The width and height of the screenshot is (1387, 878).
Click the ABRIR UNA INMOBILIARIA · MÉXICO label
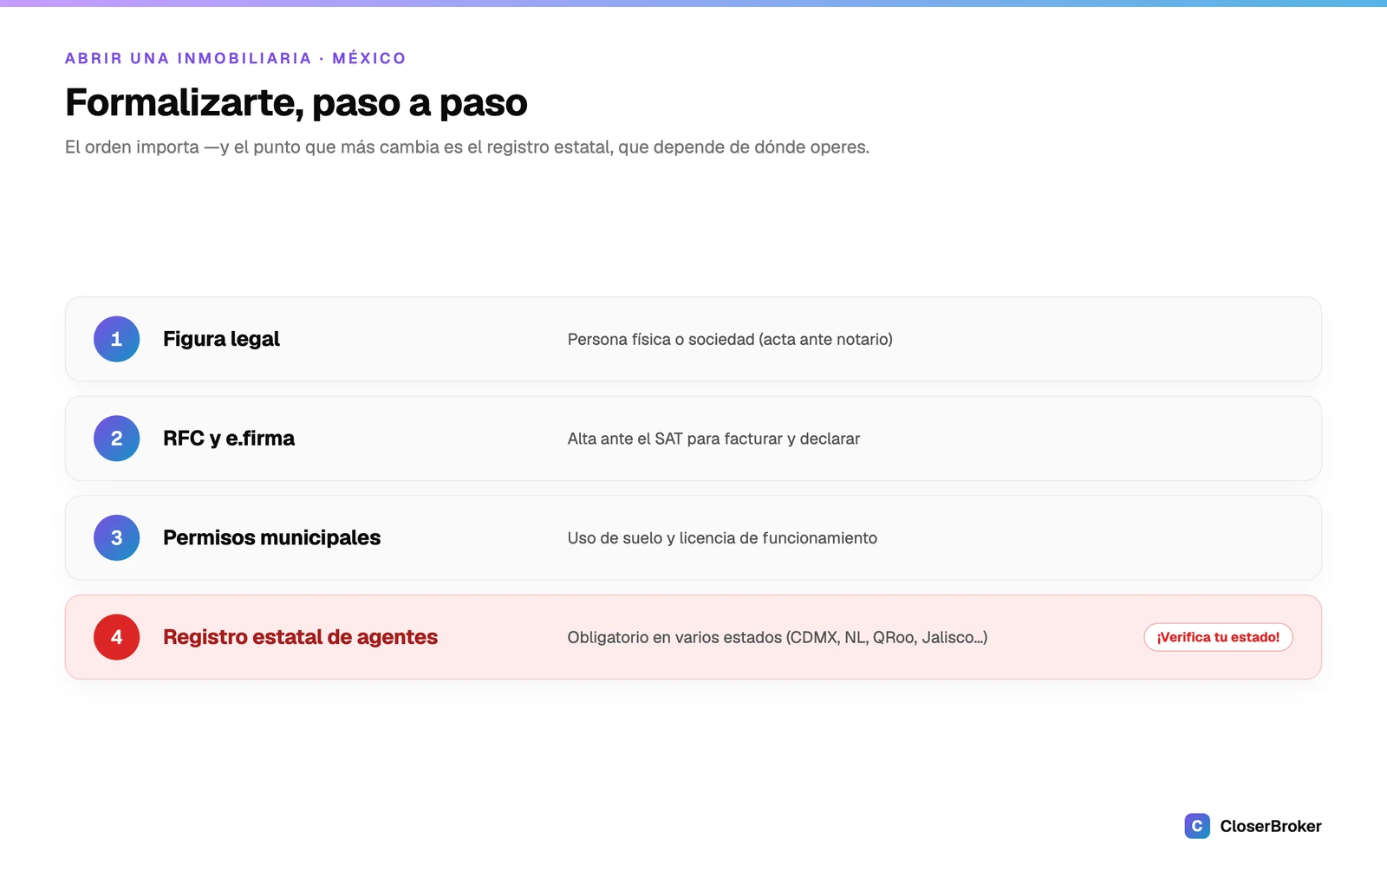tap(235, 58)
